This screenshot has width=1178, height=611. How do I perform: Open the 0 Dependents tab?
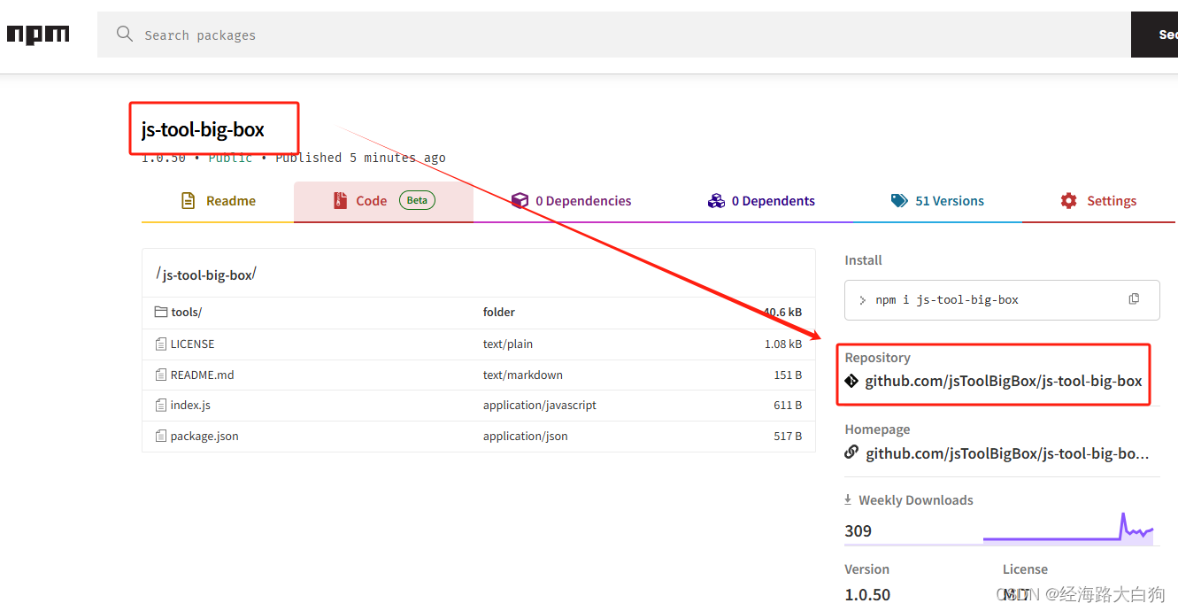click(x=761, y=201)
